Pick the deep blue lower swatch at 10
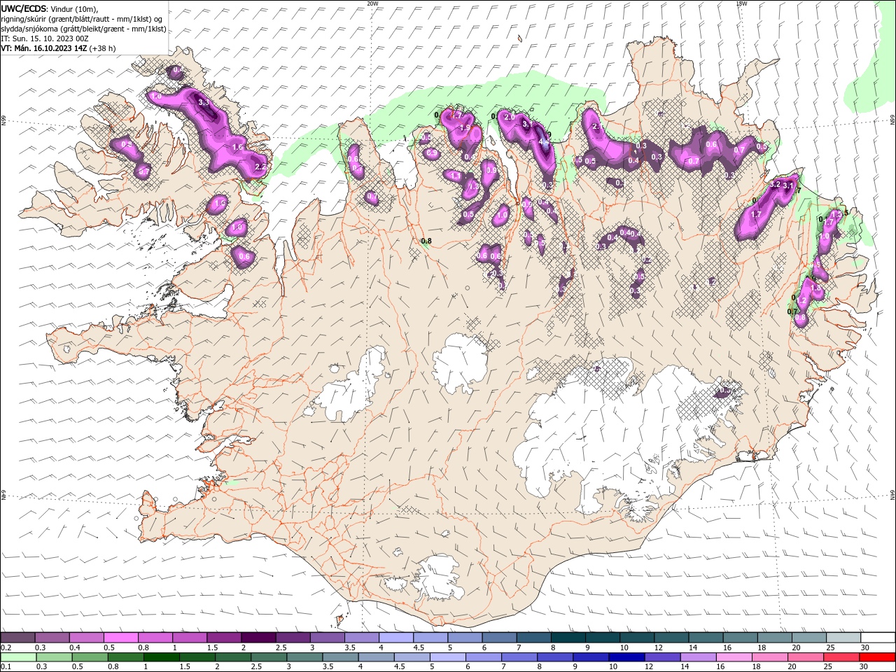Image resolution: width=896 pixels, height=672 pixels. coord(626,657)
